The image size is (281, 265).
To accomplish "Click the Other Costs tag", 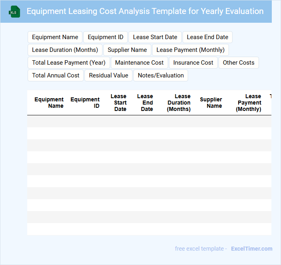I will click(239, 63).
